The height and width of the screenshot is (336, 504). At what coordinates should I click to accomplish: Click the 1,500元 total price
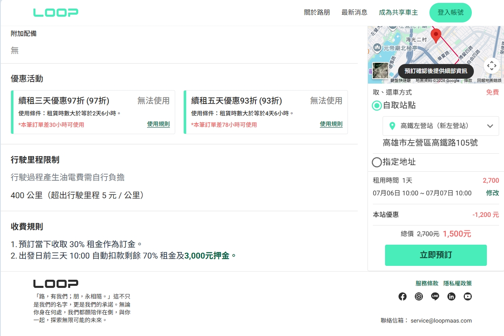coord(457,234)
